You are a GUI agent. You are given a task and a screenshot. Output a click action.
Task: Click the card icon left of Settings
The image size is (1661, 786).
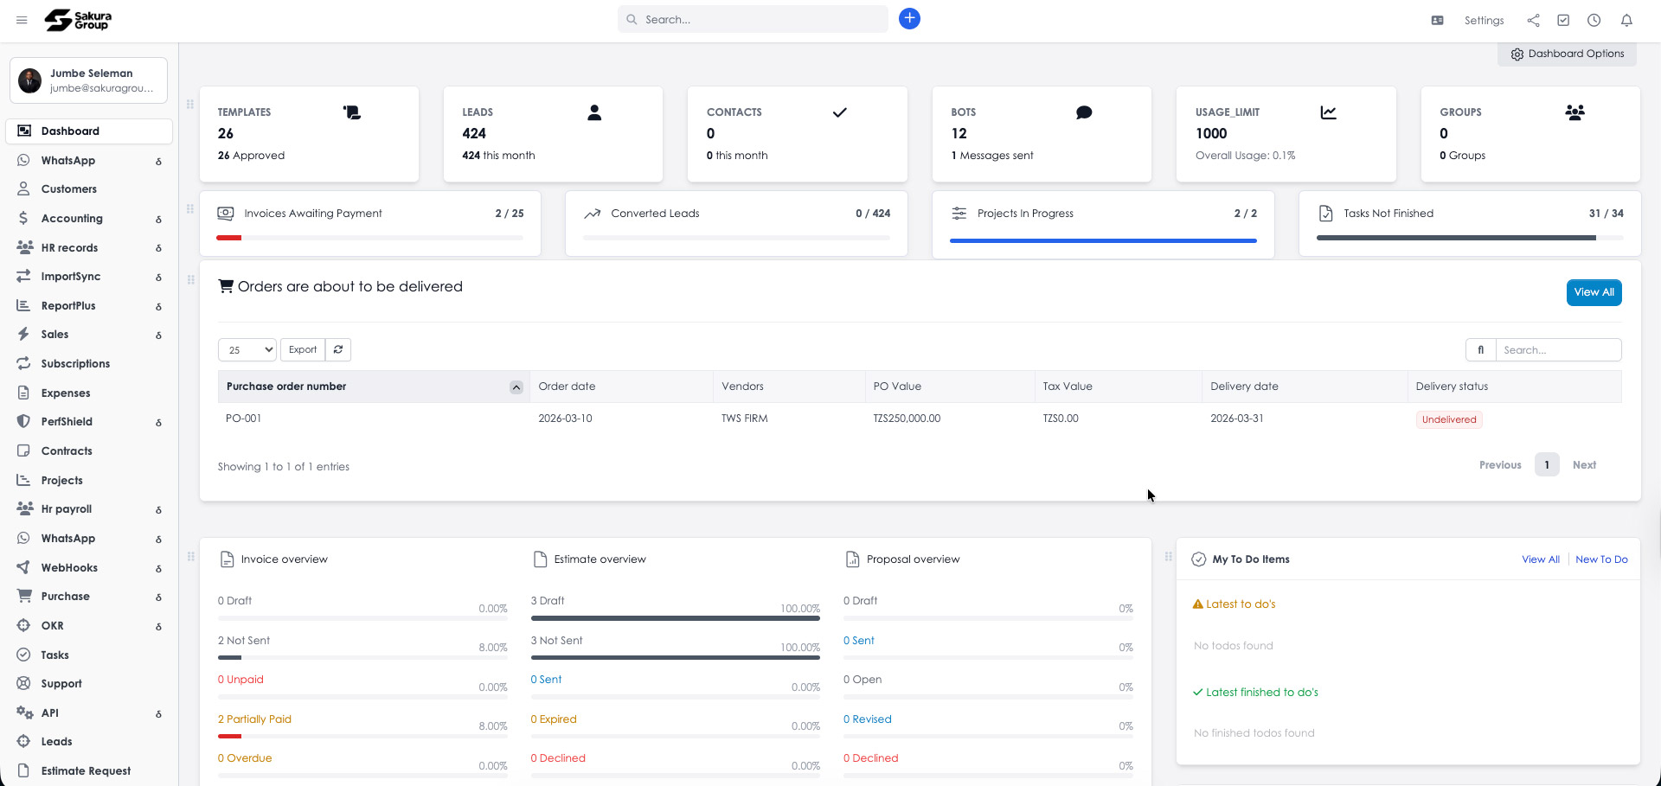tap(1437, 20)
